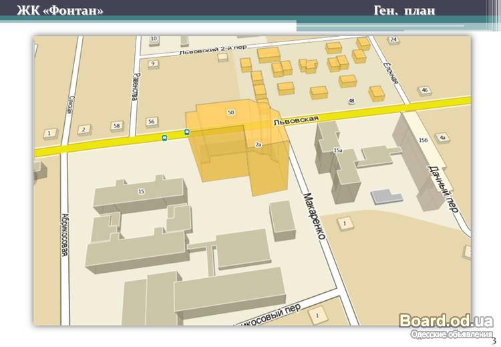Select house number marker 2 on left
The width and height of the screenshot is (501, 347).
click(x=83, y=130)
